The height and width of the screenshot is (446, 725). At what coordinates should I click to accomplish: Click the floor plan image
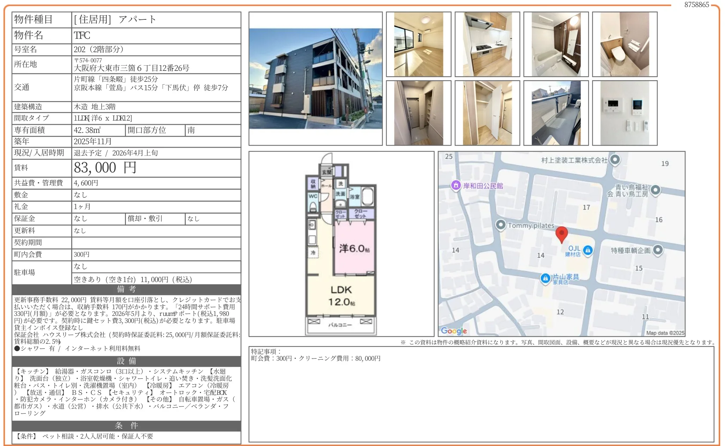coord(341,244)
